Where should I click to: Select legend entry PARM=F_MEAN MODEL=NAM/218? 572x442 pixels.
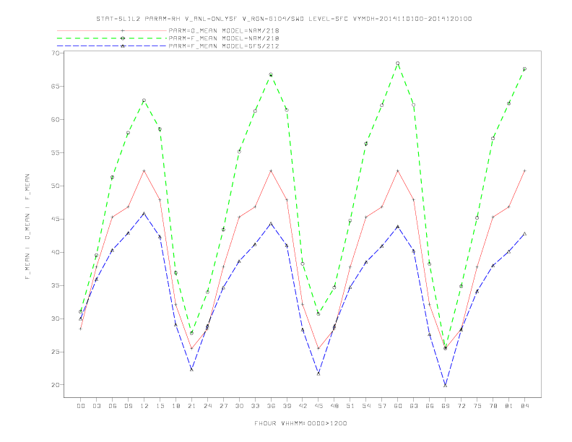point(224,38)
